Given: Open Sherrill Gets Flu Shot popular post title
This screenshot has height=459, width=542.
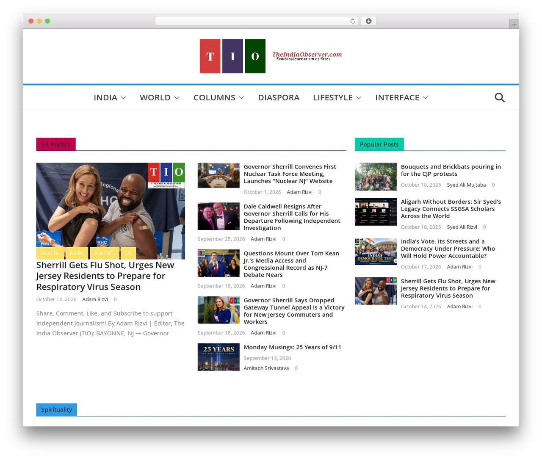Looking at the screenshot, I should [x=448, y=288].
